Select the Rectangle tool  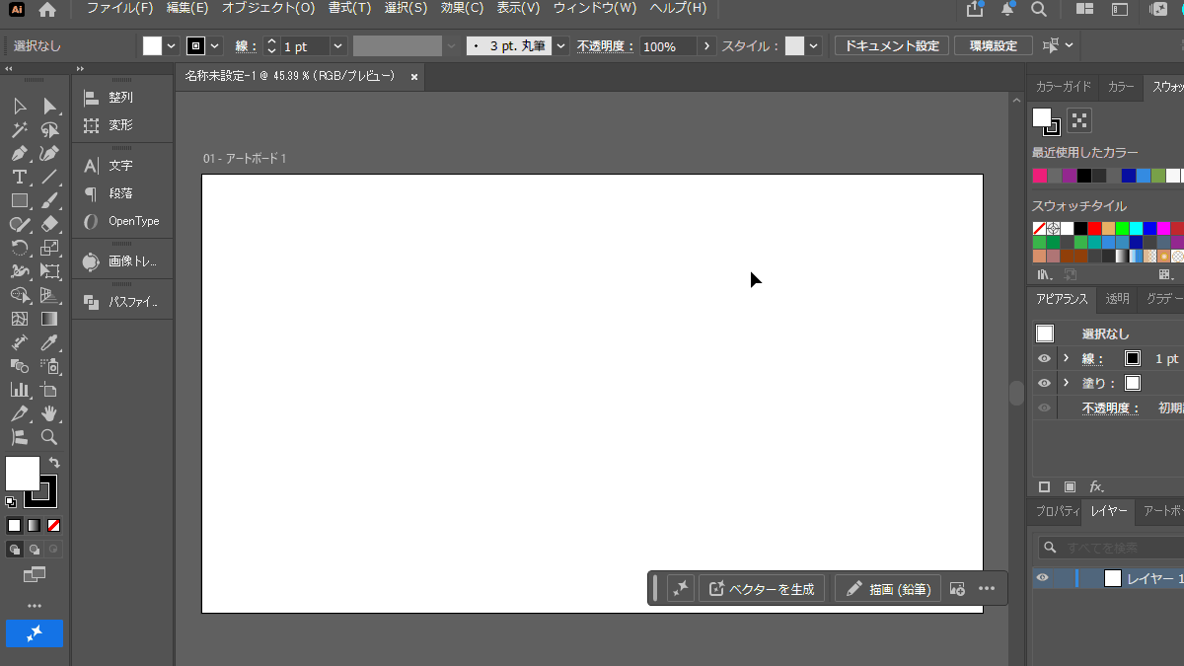click(x=20, y=200)
